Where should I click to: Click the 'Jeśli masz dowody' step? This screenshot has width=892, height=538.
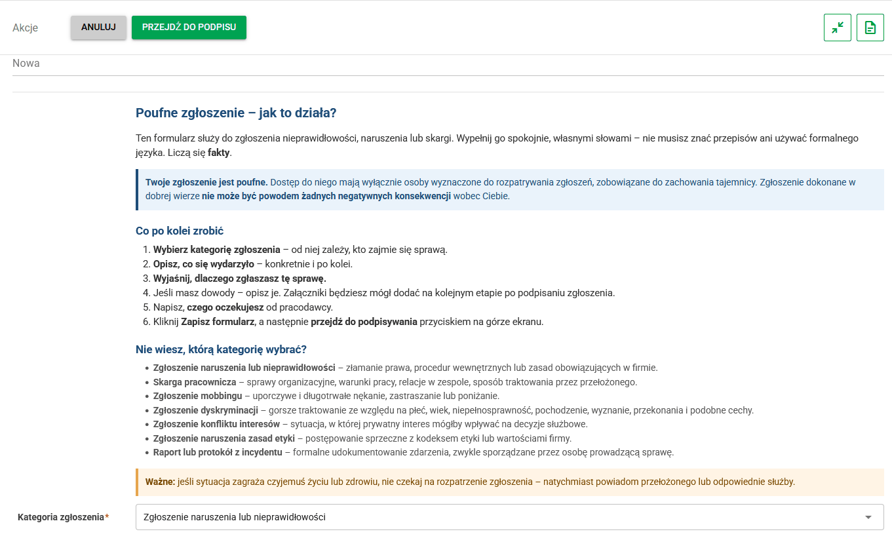pos(384,293)
